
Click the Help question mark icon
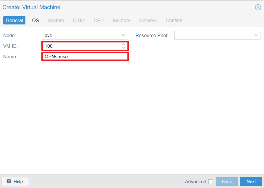(9, 181)
